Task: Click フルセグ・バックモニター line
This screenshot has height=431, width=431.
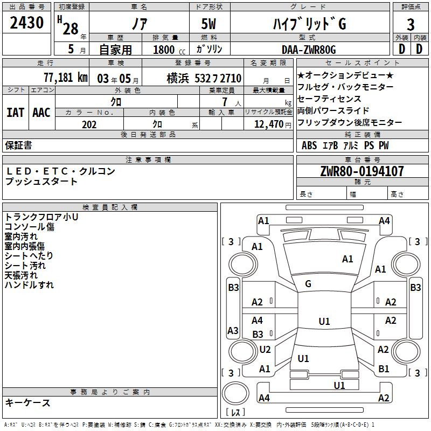Action: (x=345, y=87)
